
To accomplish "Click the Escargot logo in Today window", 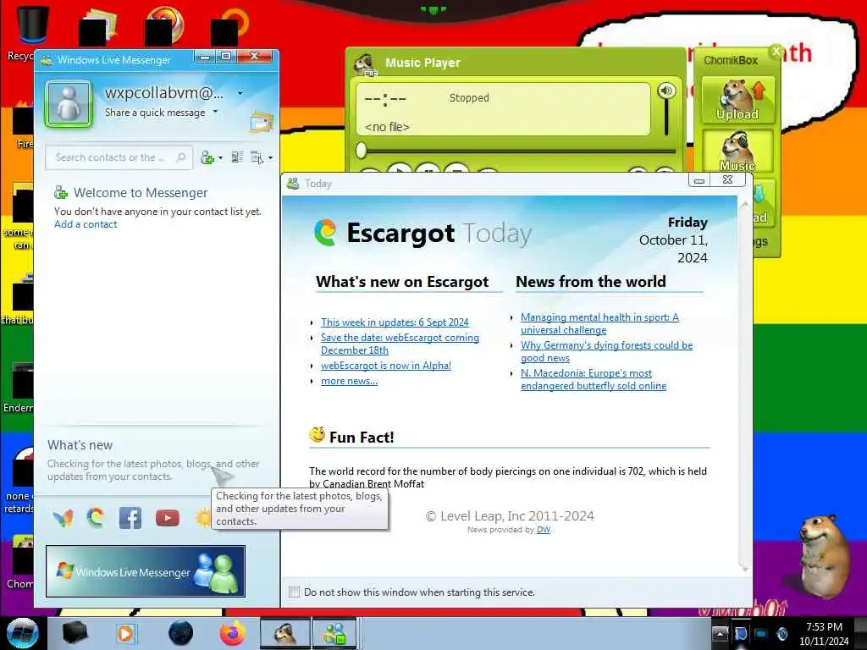I will click(325, 232).
